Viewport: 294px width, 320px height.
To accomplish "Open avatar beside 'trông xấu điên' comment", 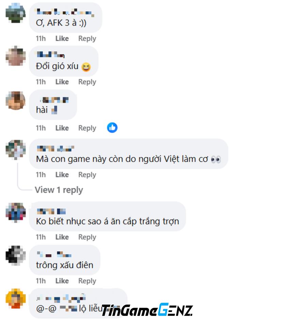I will (16, 255).
